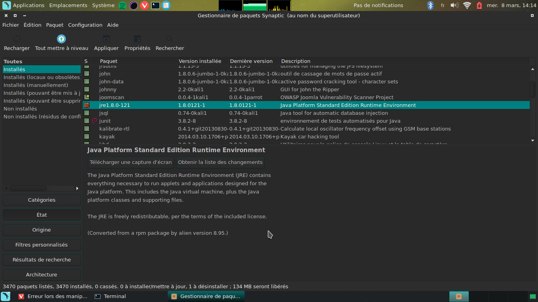Click the Rechercher magnifier icon
Image resolution: width=538 pixels, height=302 pixels.
(x=170, y=39)
